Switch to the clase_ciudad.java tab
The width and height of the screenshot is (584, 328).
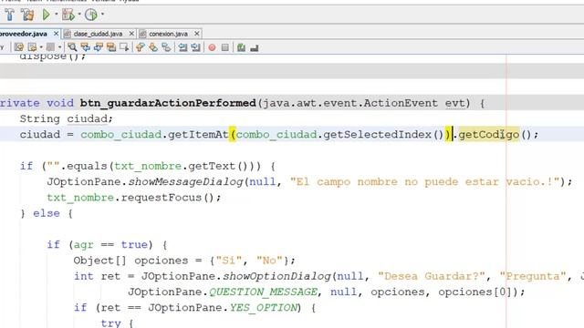click(98, 34)
